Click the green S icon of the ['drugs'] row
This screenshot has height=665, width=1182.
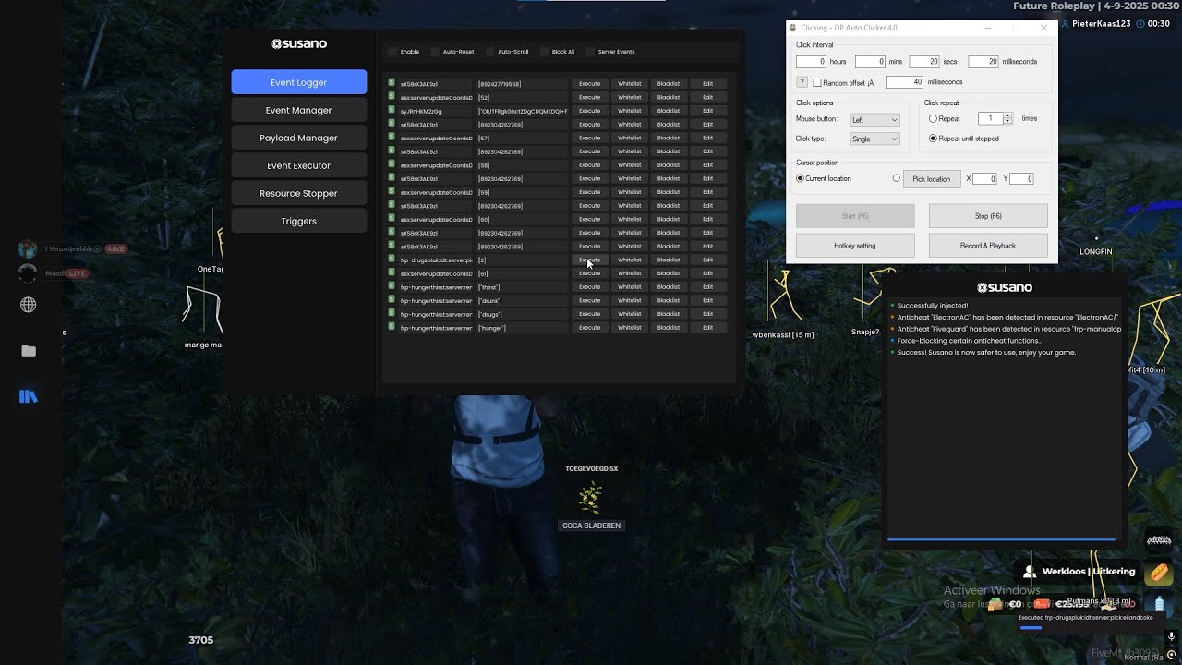point(392,314)
